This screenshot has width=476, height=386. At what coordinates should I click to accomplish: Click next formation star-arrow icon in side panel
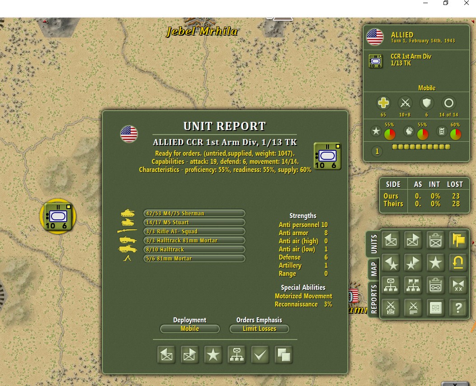tap(413, 263)
